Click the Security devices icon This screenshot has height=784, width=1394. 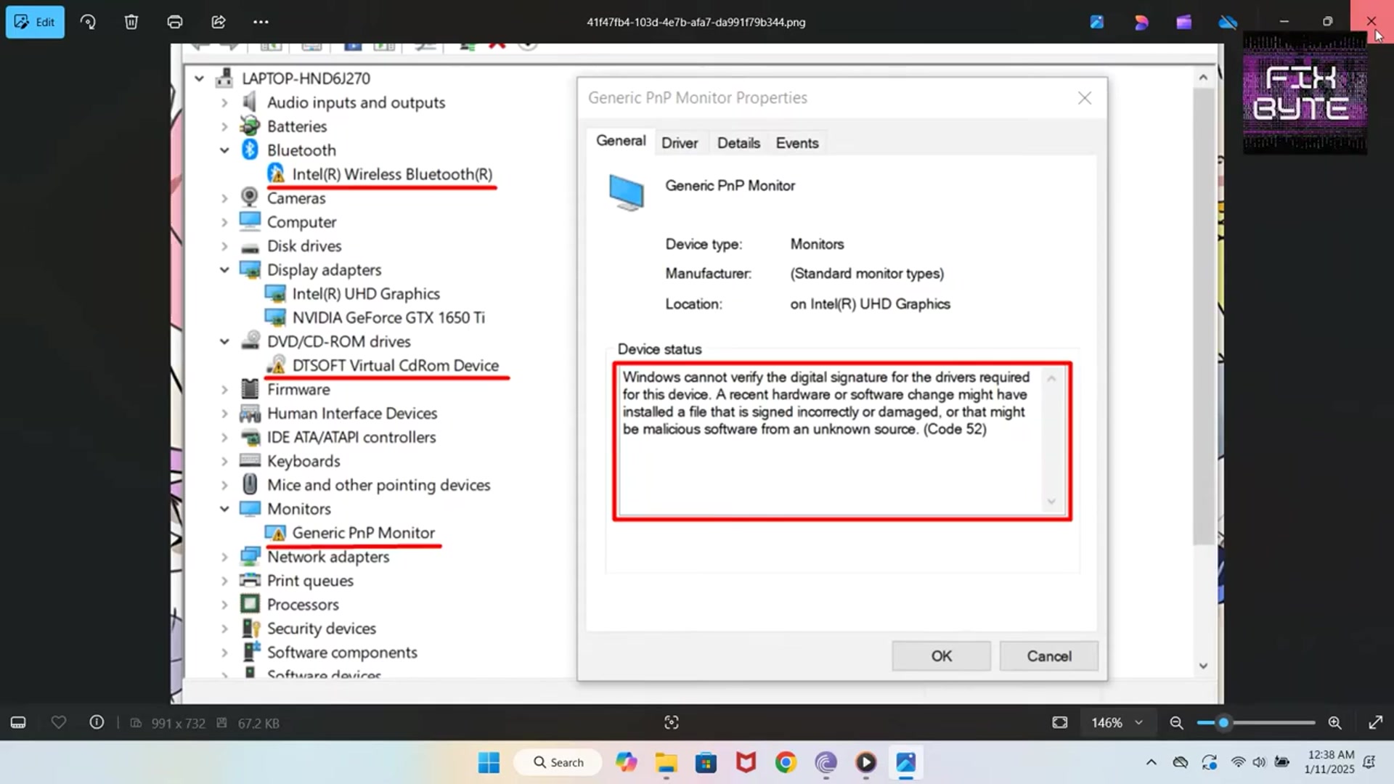click(250, 628)
